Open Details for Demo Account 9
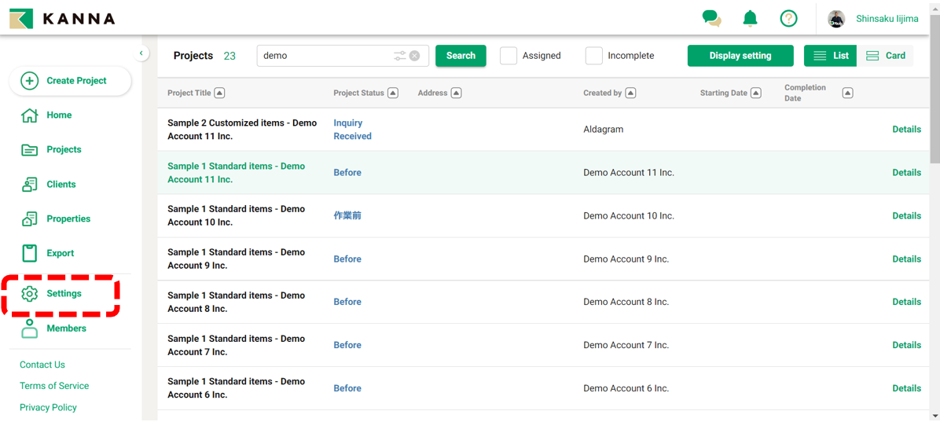940x444 pixels. point(906,259)
